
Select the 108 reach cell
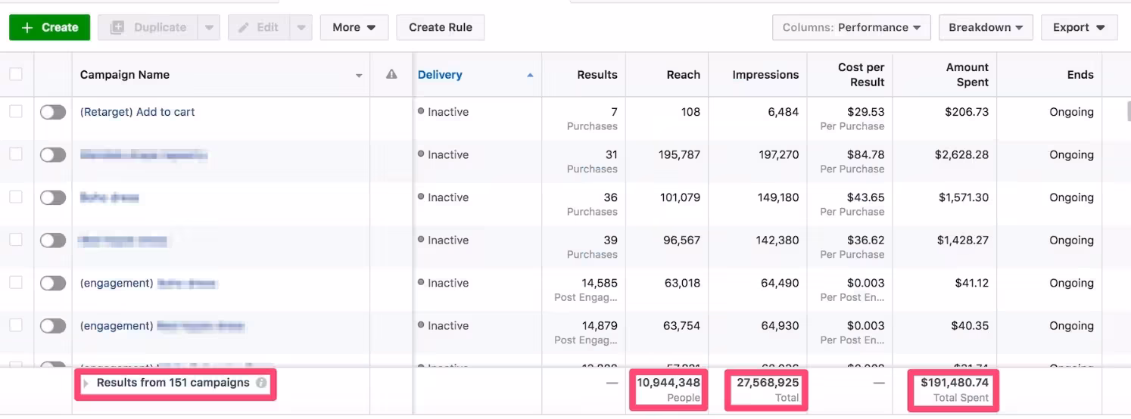coord(690,112)
